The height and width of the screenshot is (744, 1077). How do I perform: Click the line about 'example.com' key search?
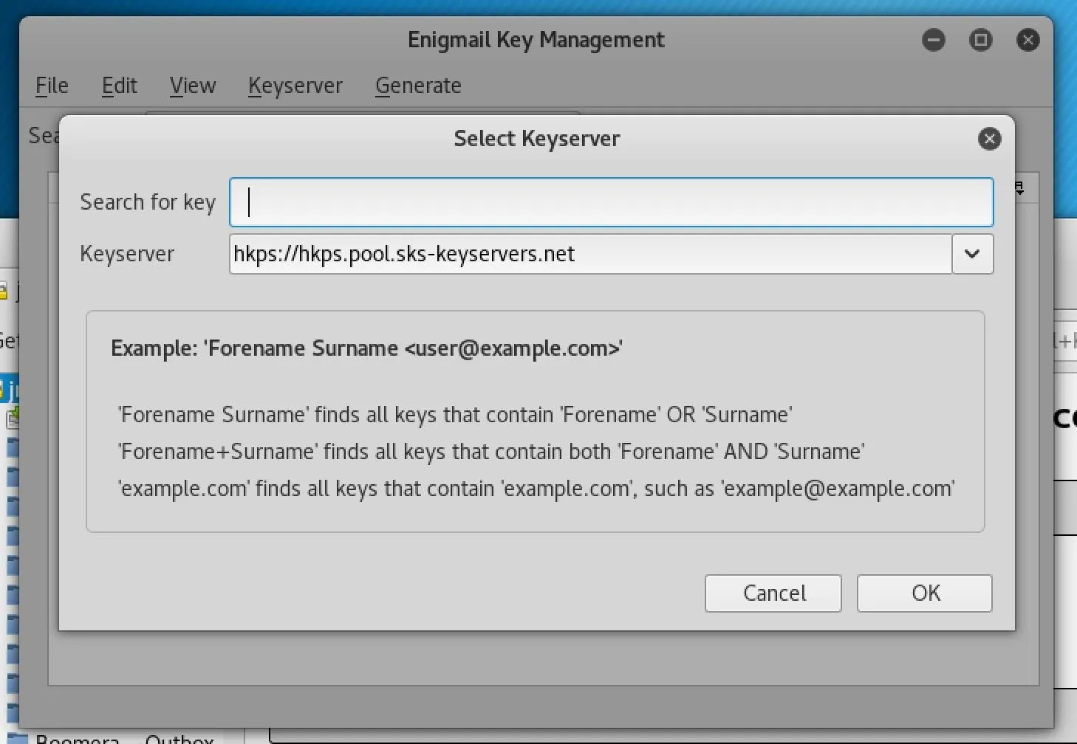(x=536, y=489)
